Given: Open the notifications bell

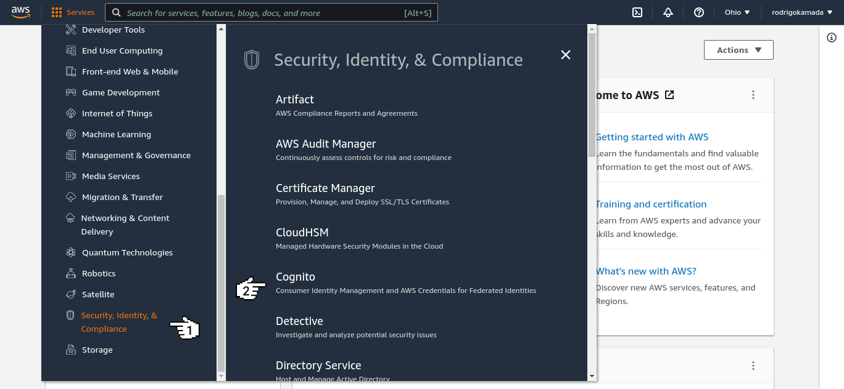Looking at the screenshot, I should pyautogui.click(x=668, y=12).
